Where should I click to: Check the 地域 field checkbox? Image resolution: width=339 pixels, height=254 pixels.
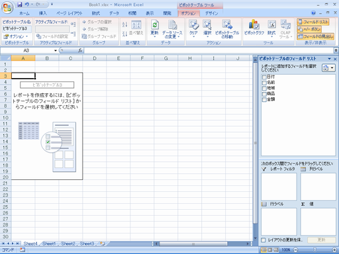(264, 89)
